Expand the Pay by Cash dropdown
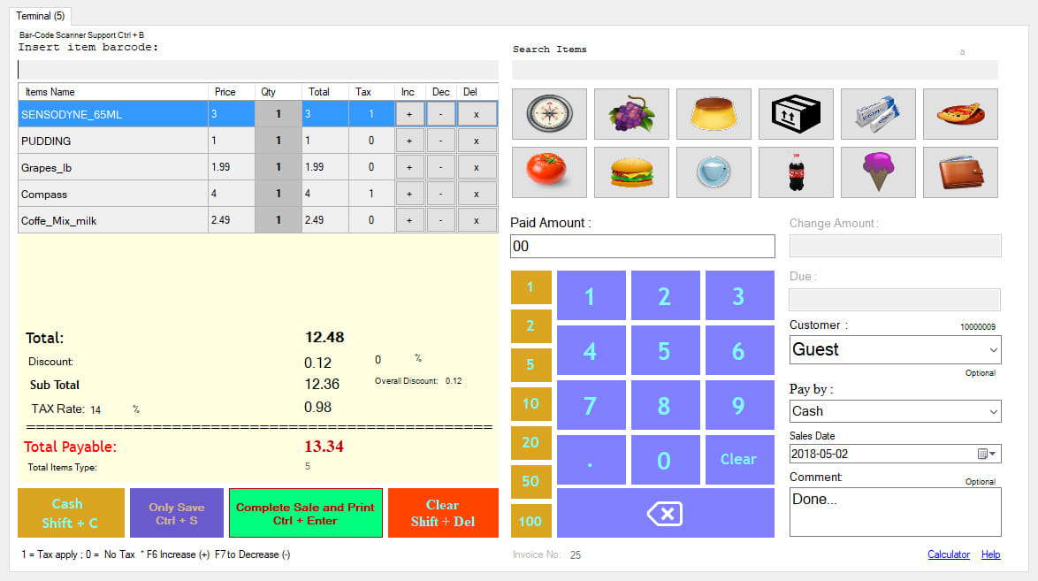Image resolution: width=1038 pixels, height=581 pixels. click(993, 411)
